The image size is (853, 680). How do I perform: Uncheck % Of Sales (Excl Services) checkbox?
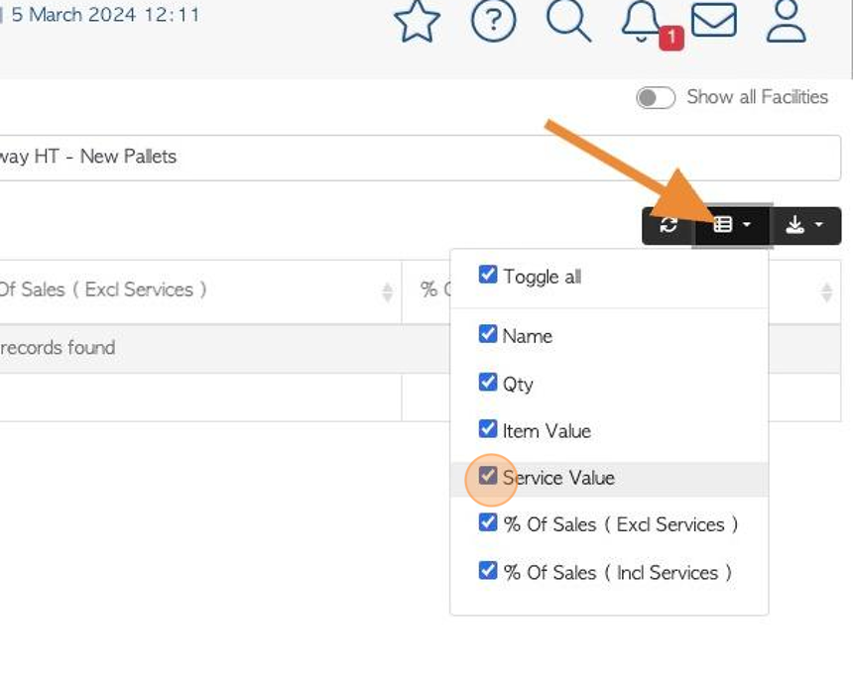click(x=487, y=522)
